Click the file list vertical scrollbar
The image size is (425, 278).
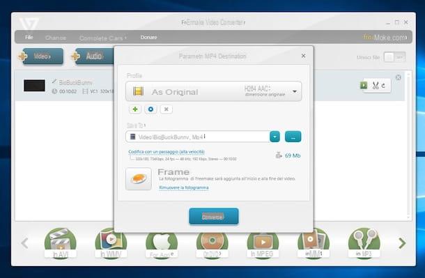pos(408,146)
